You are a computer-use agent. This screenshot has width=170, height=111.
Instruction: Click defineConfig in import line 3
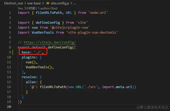click(48, 23)
